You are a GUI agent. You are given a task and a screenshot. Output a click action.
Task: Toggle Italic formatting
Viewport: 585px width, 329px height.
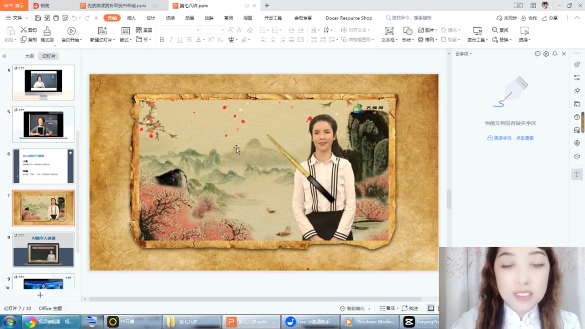point(171,40)
